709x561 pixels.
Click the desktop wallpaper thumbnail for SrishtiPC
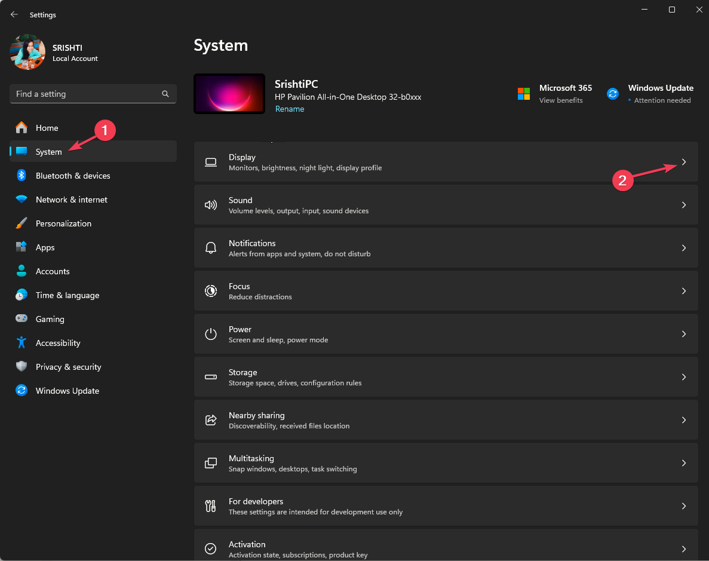(x=229, y=94)
